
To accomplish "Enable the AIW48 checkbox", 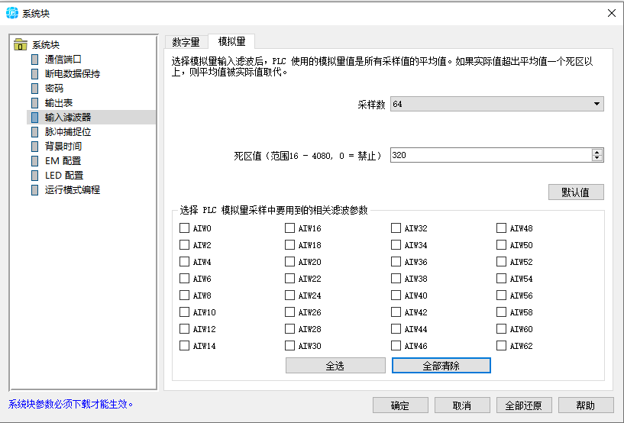I will point(502,228).
